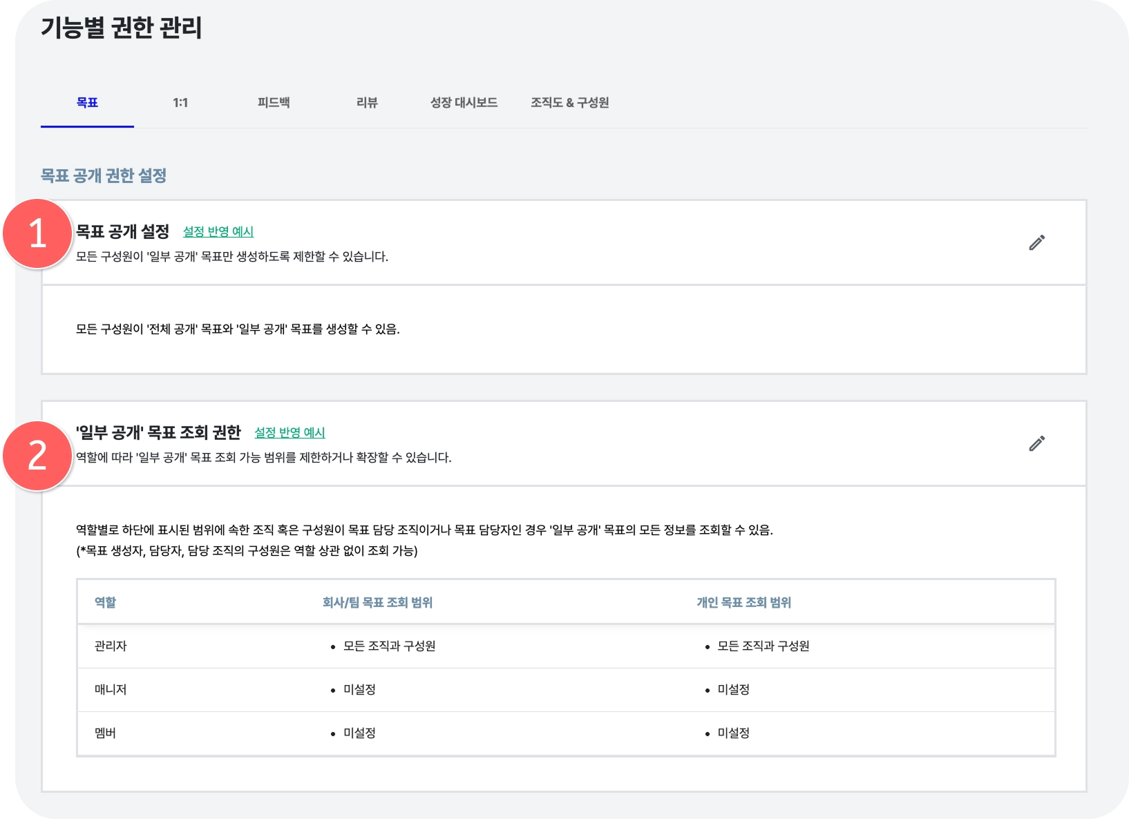The image size is (1129, 819).
Task: Open 설정 반영 예시 link beside 목표 공개 설정
Action: [218, 232]
